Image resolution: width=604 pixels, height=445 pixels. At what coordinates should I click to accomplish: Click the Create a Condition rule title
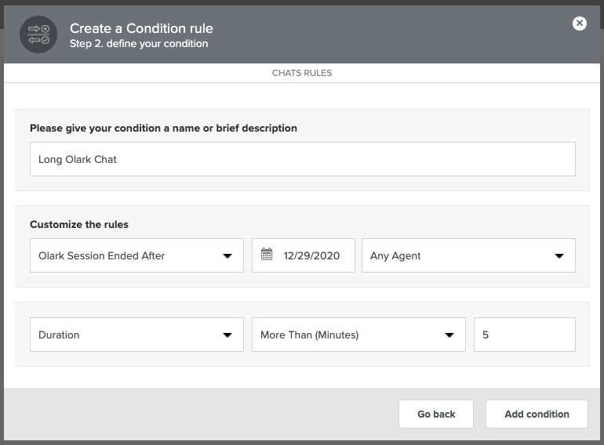coord(141,28)
